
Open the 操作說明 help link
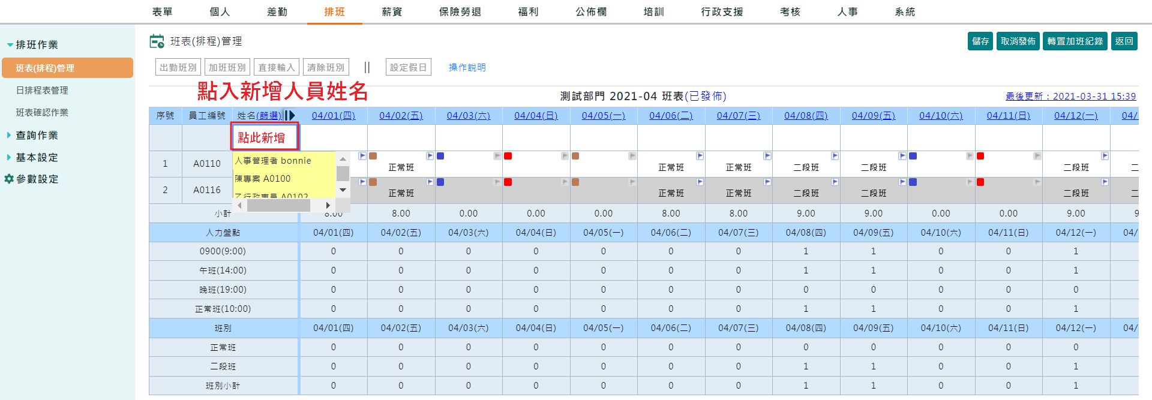467,68
